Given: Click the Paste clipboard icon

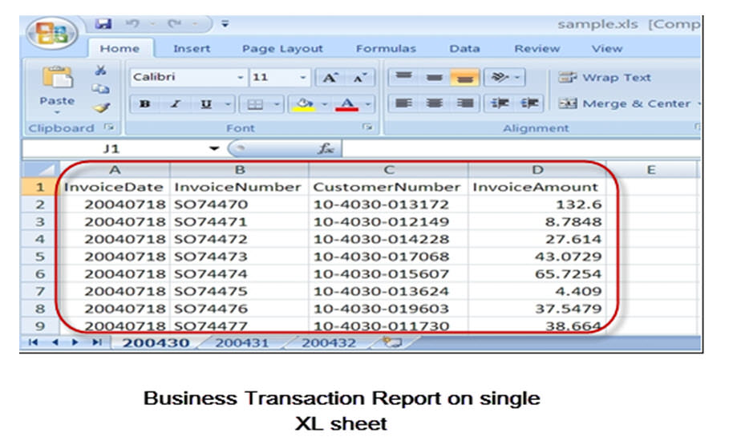Looking at the screenshot, I should 56,79.
